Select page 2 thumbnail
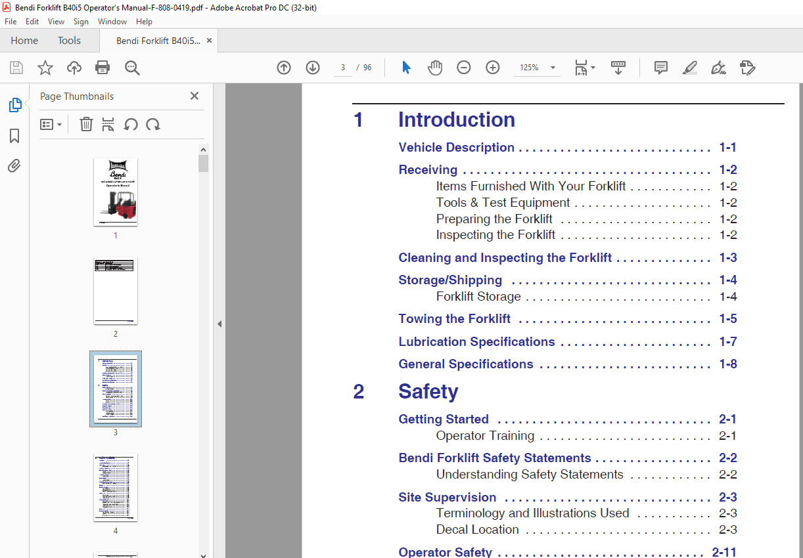Screen dimensions: 803x558 (x=116, y=291)
